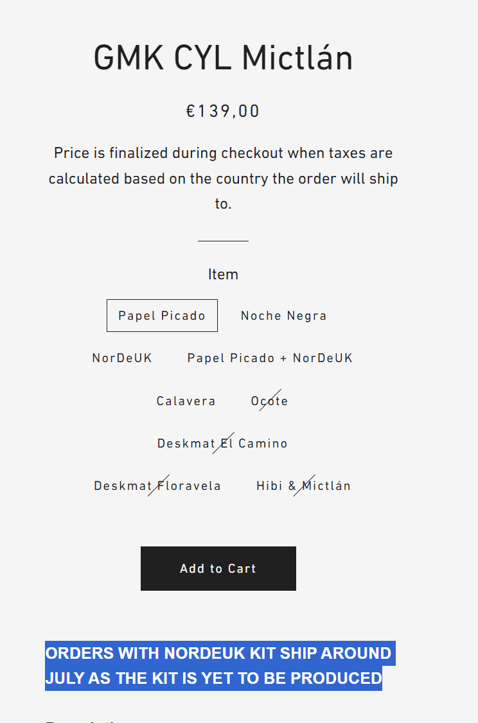Viewport: 478px width, 723px height.
Task: Choose the Deskmat El Camino variant
Action: (222, 444)
